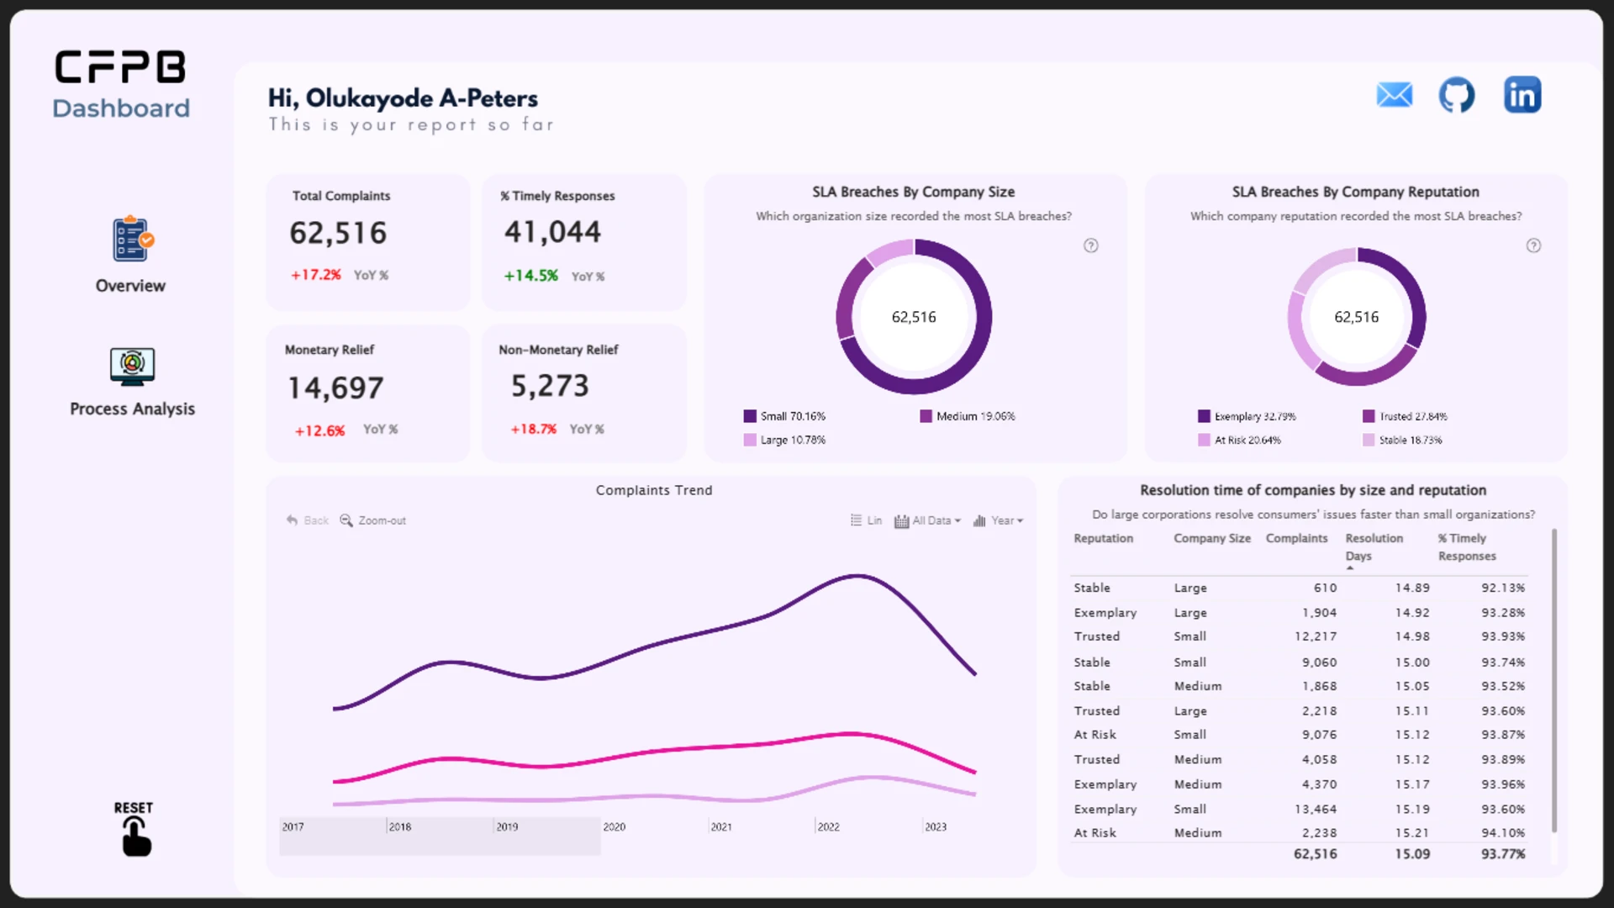Click the Resolution Days column header
The width and height of the screenshot is (1614, 908).
[1374, 547]
